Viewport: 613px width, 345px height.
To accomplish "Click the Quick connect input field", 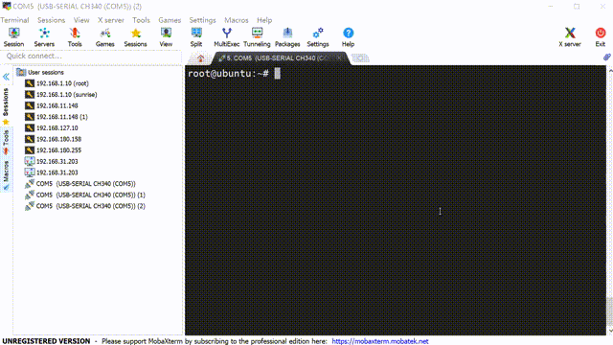I will (92, 56).
